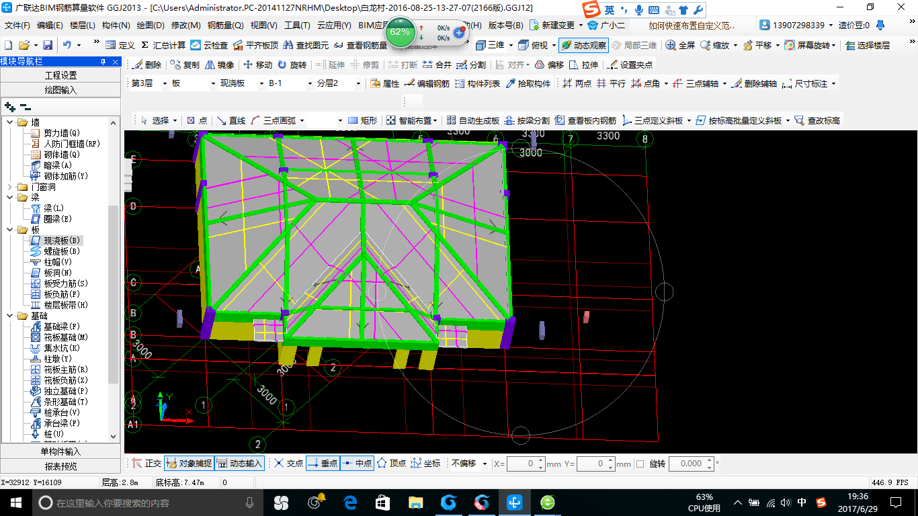Click the X coordinate input field

[x=521, y=464]
